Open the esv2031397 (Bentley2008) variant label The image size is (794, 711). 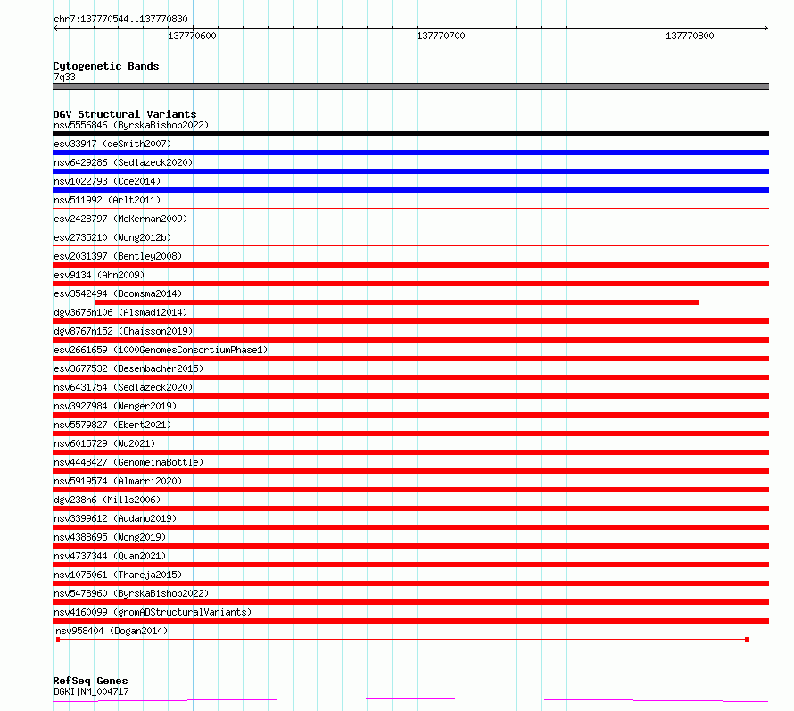(118, 256)
